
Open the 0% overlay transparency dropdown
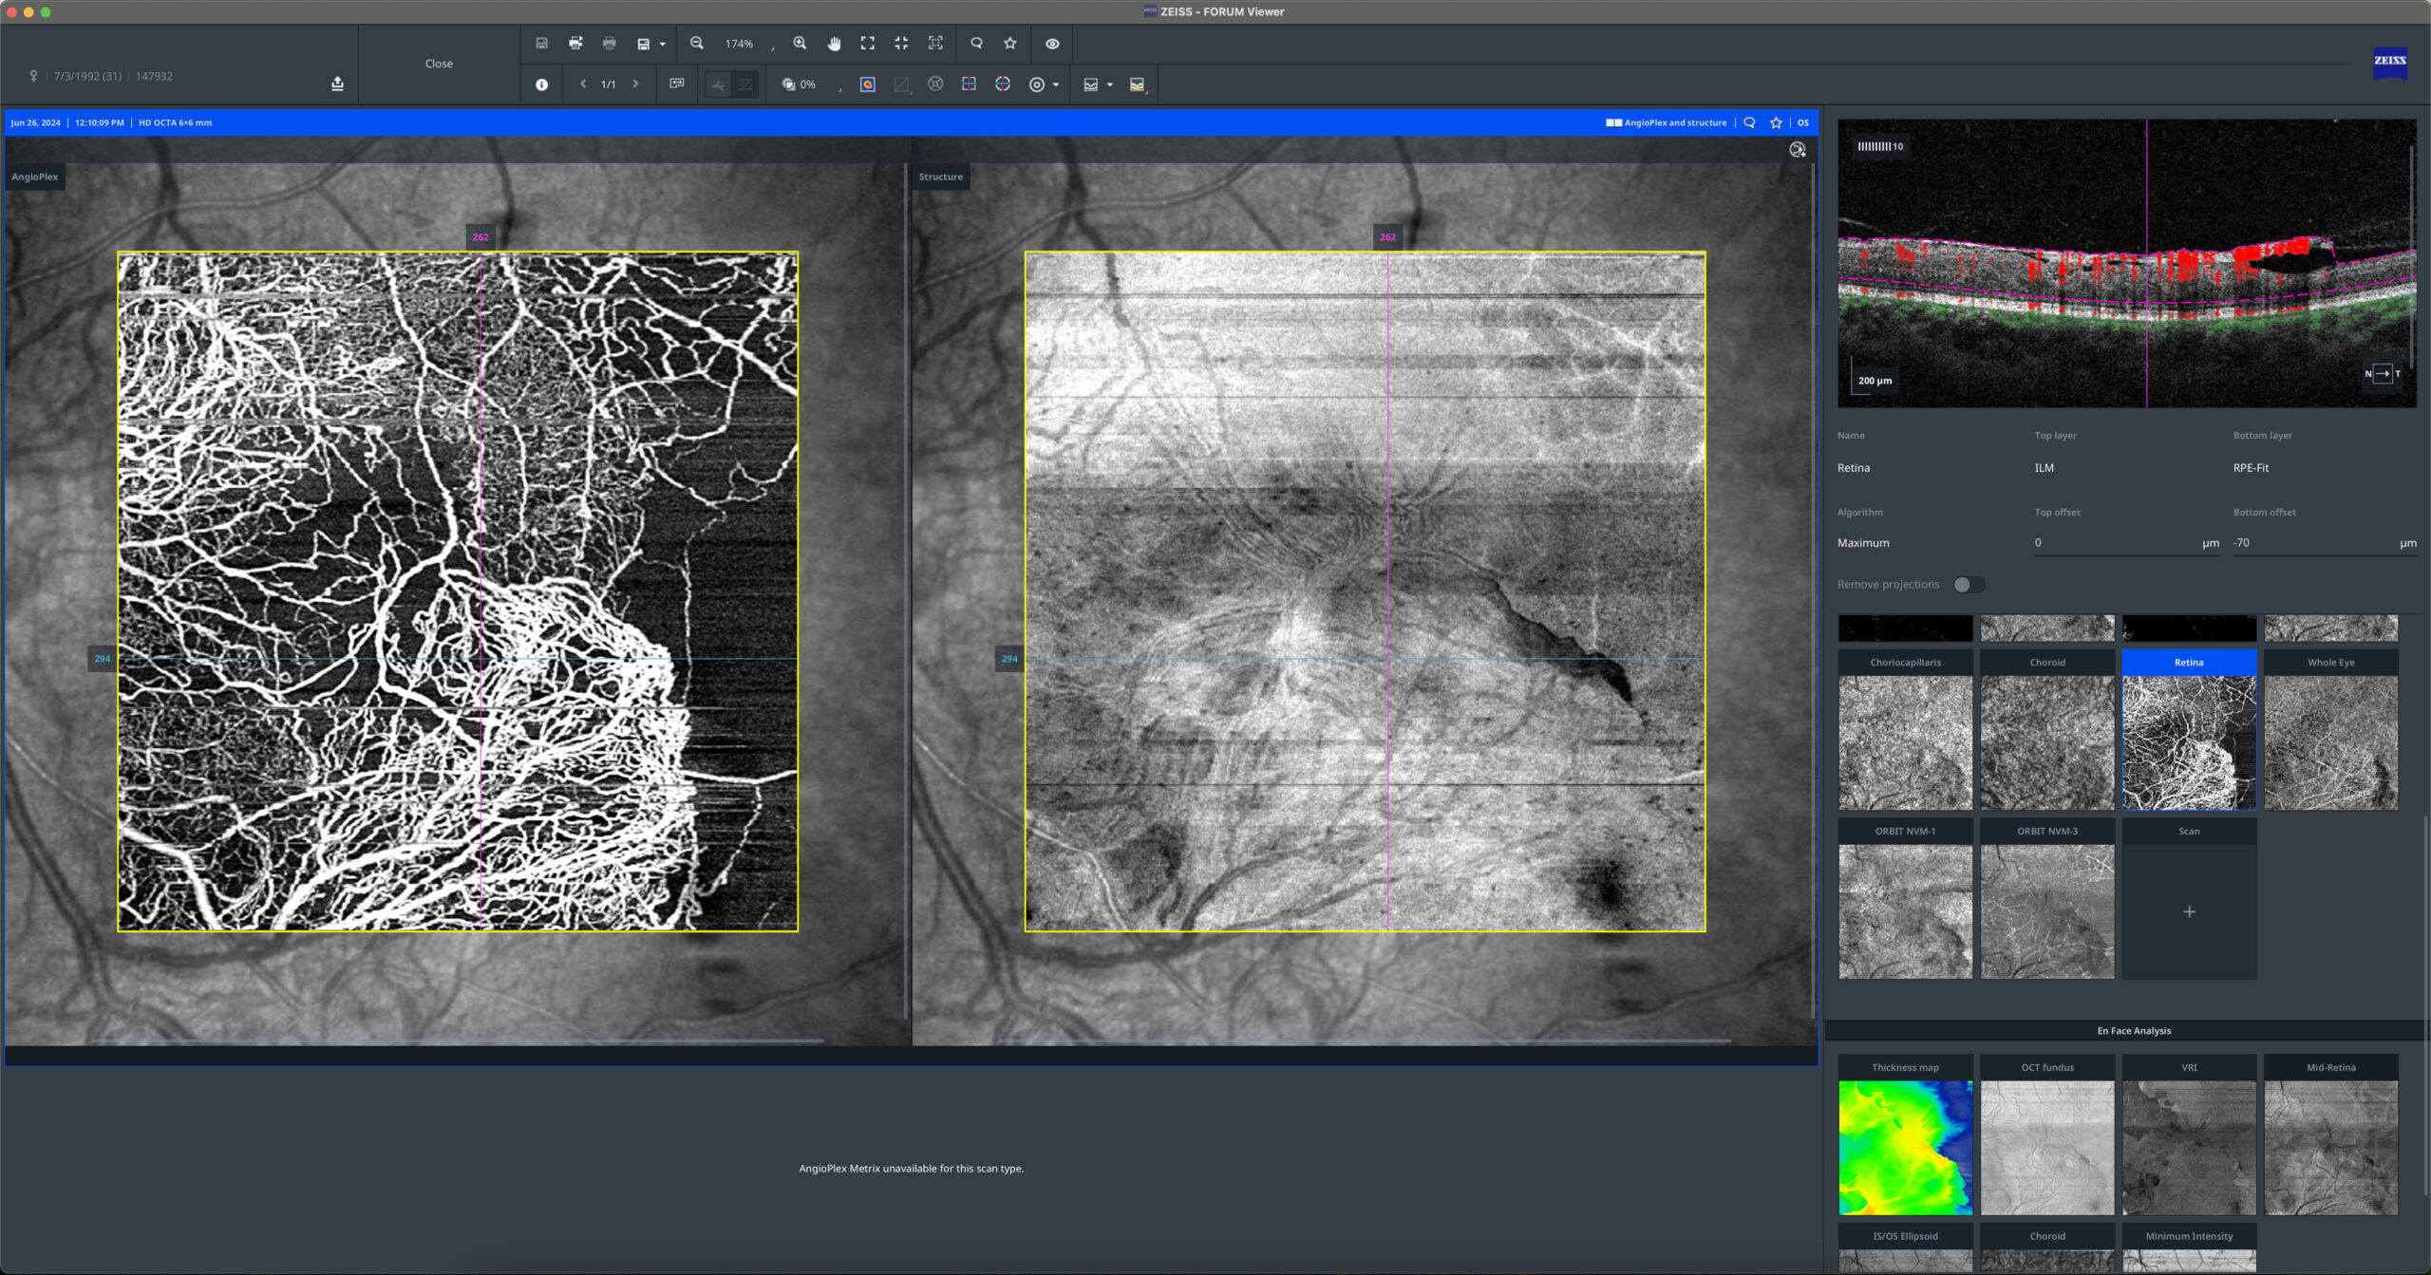click(812, 84)
